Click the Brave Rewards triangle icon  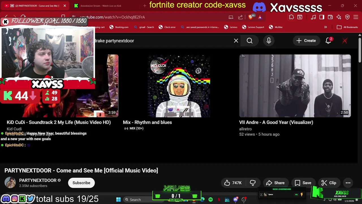[x=260, y=17]
